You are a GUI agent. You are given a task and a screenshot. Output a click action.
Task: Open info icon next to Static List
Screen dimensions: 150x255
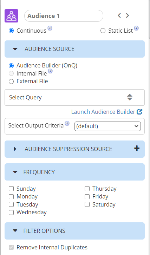[136, 28]
